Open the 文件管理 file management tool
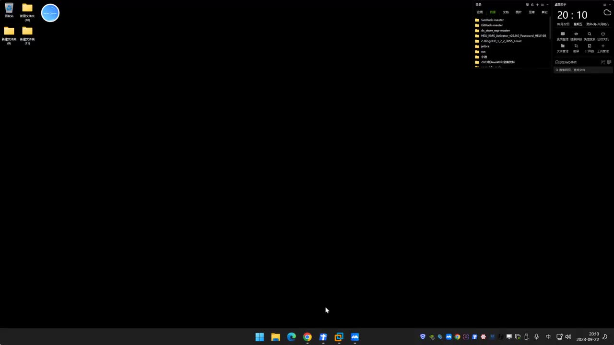 (563, 48)
